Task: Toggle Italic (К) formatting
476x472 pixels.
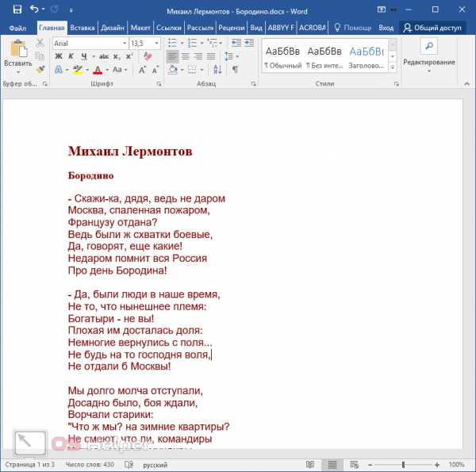Action: [x=71, y=56]
